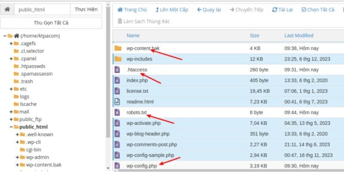
Task: Click the wp-activate.php file icon
Action: (x=117, y=123)
